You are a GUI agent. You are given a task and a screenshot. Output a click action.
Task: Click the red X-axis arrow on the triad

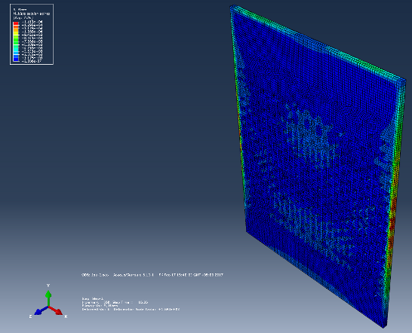click(x=56, y=310)
